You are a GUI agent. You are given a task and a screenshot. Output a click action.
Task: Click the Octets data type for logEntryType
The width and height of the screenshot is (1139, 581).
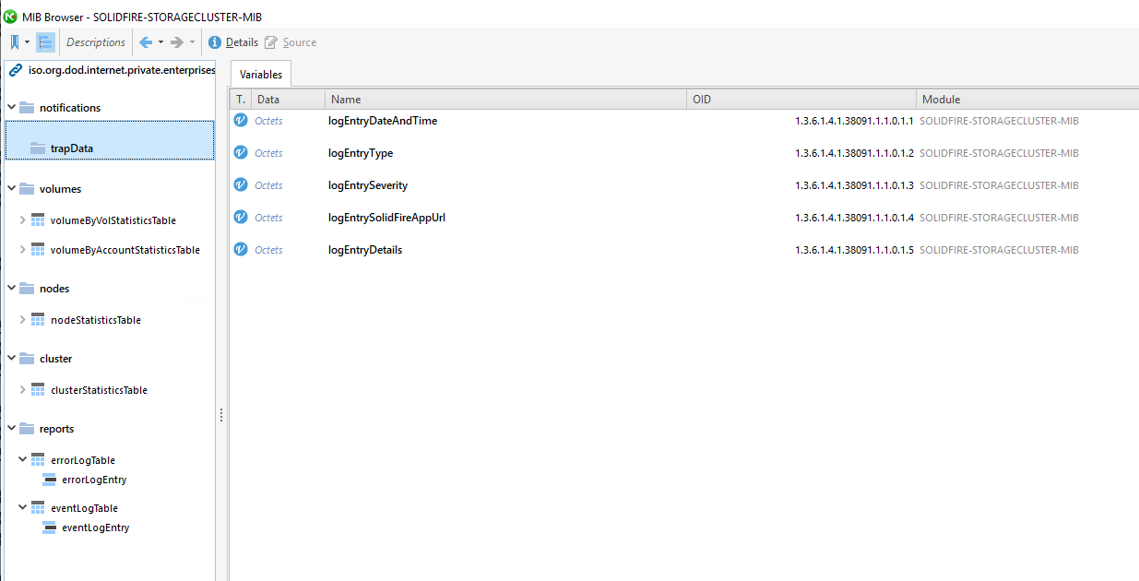[x=268, y=153]
